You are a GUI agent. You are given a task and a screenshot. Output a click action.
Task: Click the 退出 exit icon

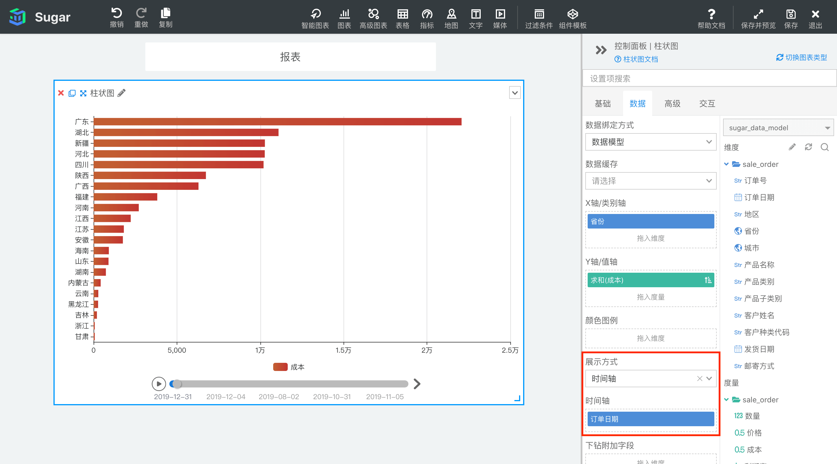(815, 14)
